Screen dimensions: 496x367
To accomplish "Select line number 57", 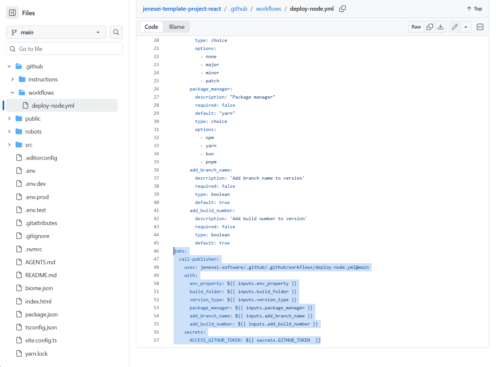I will (156, 340).
